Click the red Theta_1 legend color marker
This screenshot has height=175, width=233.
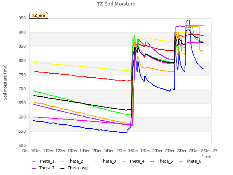34,162
